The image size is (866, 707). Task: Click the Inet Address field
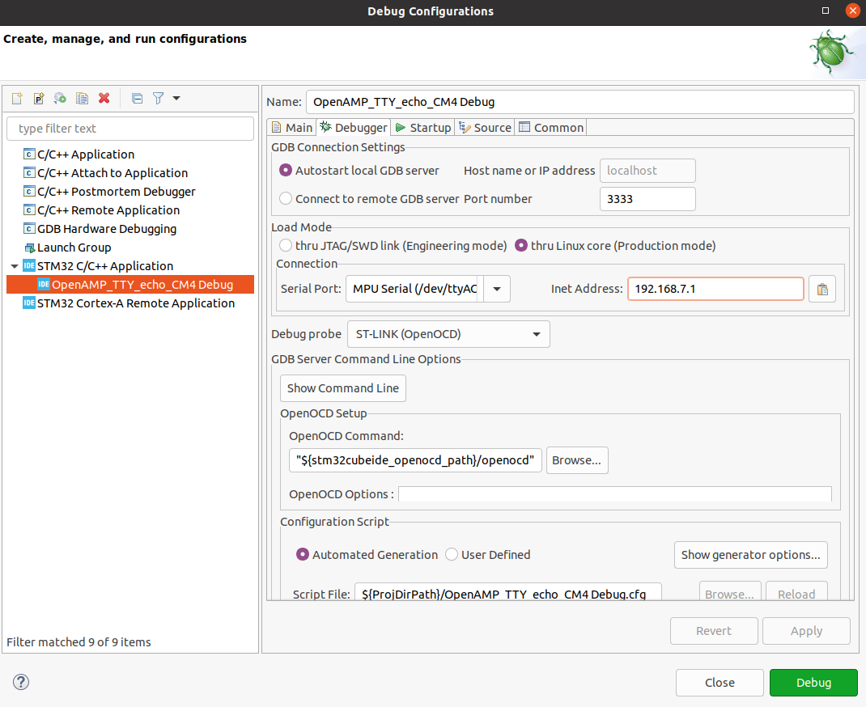715,290
